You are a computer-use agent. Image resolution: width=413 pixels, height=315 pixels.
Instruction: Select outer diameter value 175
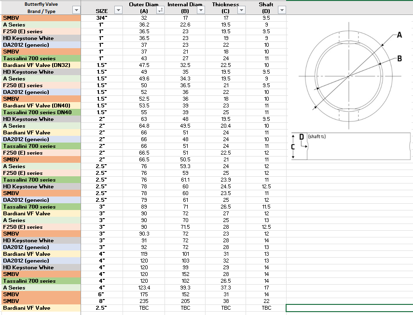click(144, 294)
